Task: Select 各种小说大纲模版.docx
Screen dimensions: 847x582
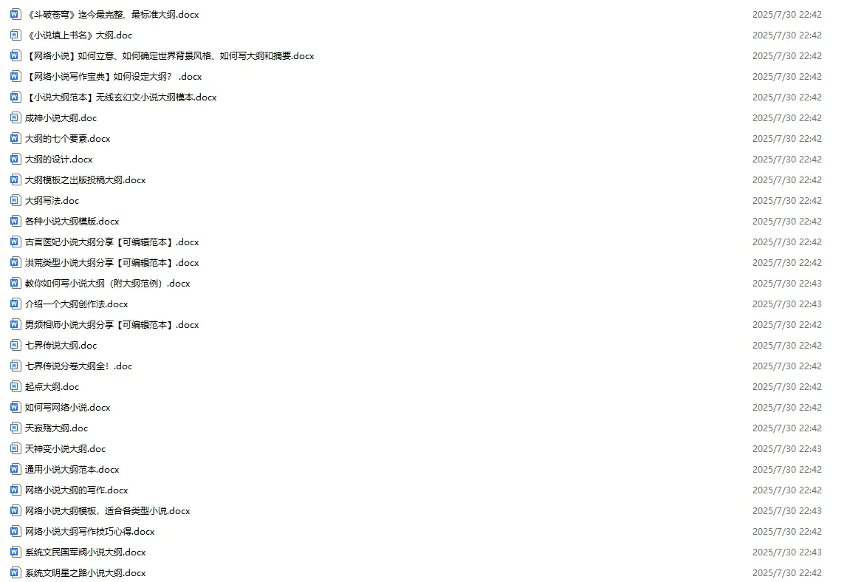Action: pos(72,222)
